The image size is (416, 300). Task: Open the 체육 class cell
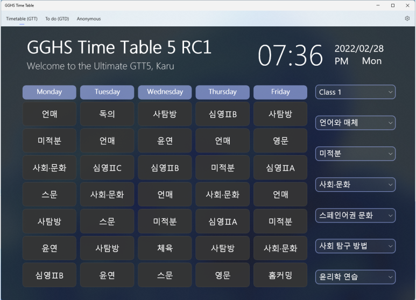[x=165, y=248]
